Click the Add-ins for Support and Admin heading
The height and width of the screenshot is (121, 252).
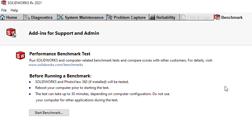click(x=64, y=33)
